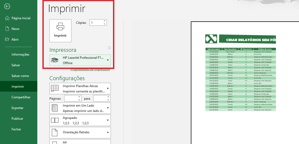Click the 'Impressora' section heading
This screenshot has width=299, height=144.
pyautogui.click(x=63, y=50)
